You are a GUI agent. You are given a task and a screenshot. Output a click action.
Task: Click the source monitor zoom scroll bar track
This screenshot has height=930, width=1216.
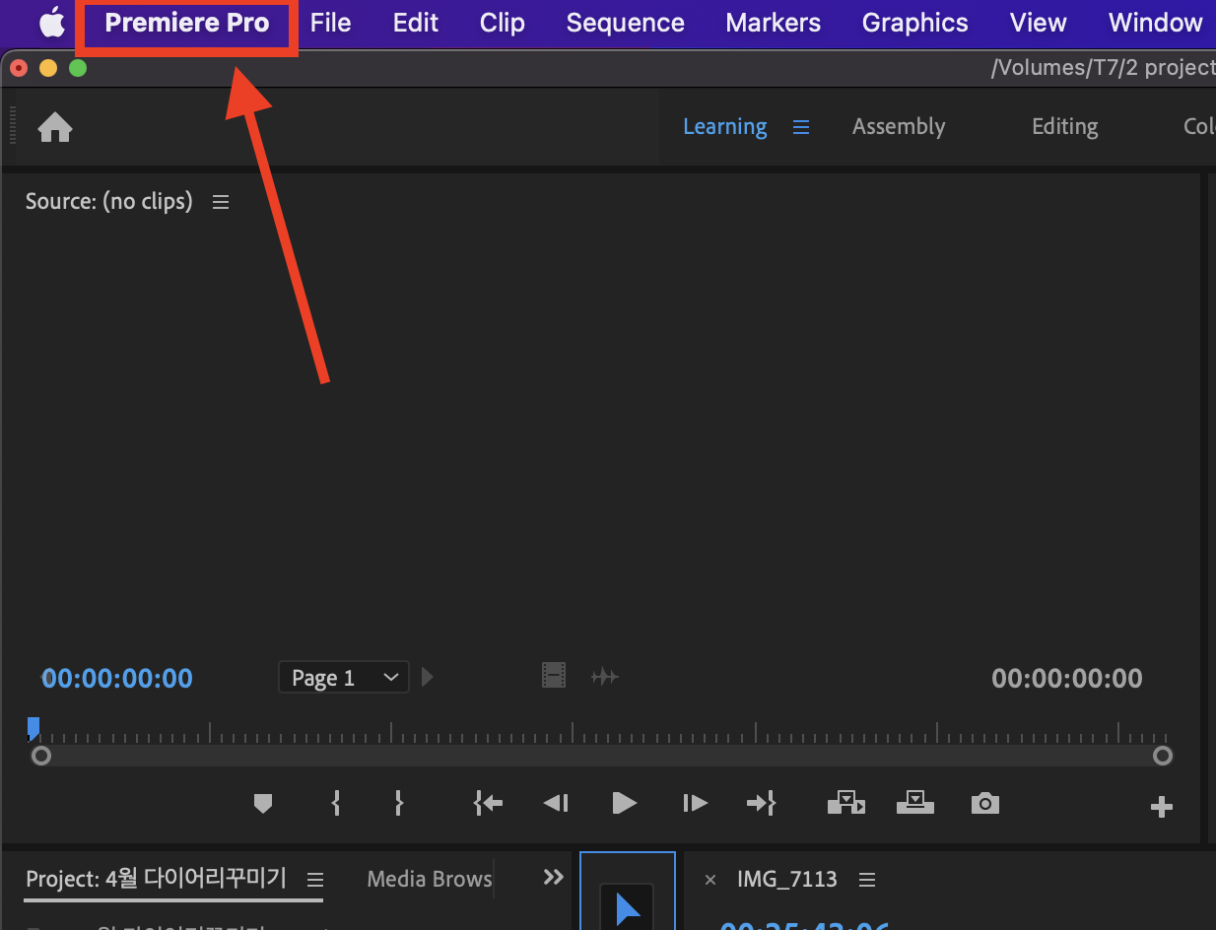[602, 757]
